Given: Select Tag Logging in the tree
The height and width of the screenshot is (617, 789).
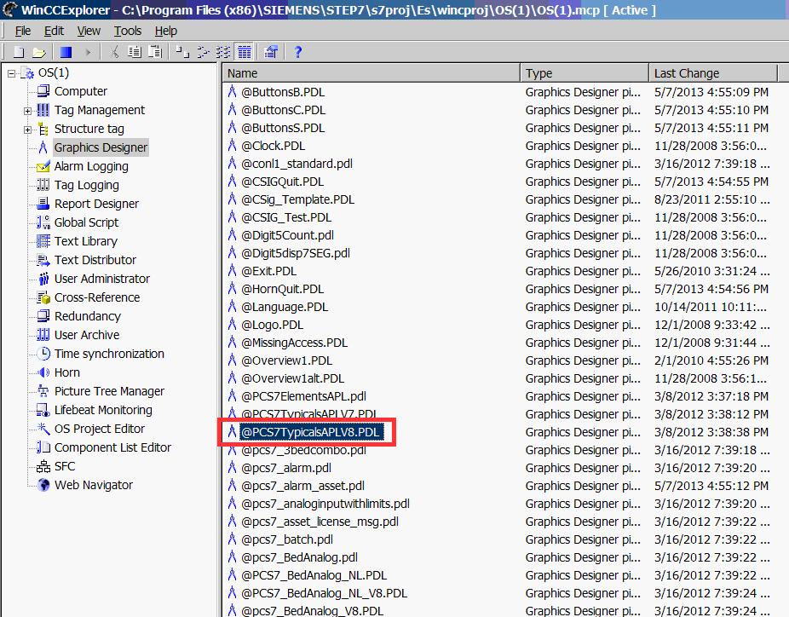Looking at the screenshot, I should pos(87,185).
